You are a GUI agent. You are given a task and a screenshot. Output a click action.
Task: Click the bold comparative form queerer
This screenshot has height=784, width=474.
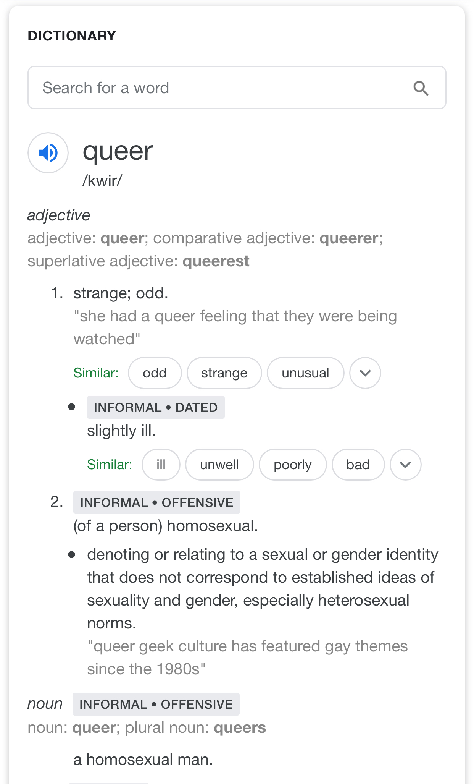pos(349,238)
